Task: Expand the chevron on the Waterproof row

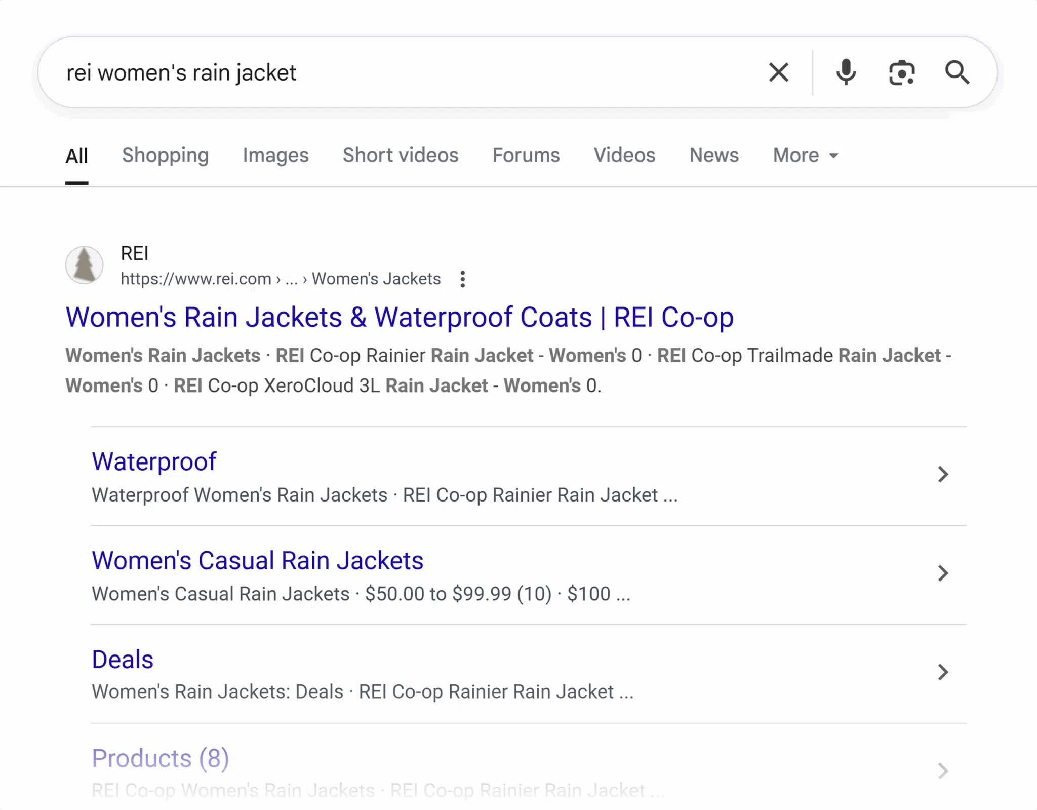Action: [942, 475]
